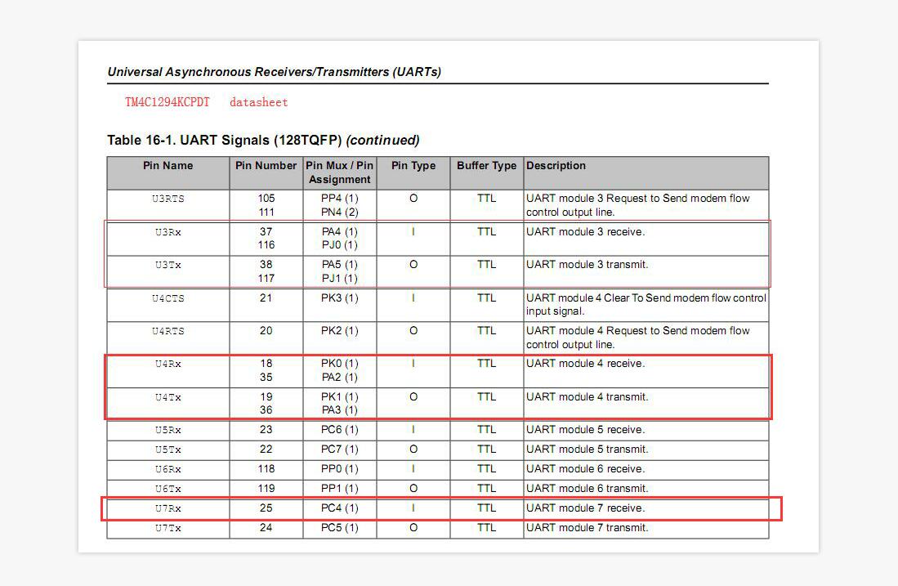Viewport: 898px width, 586px height.
Task: Select the U6Tx pin name cell
Action: tap(168, 489)
